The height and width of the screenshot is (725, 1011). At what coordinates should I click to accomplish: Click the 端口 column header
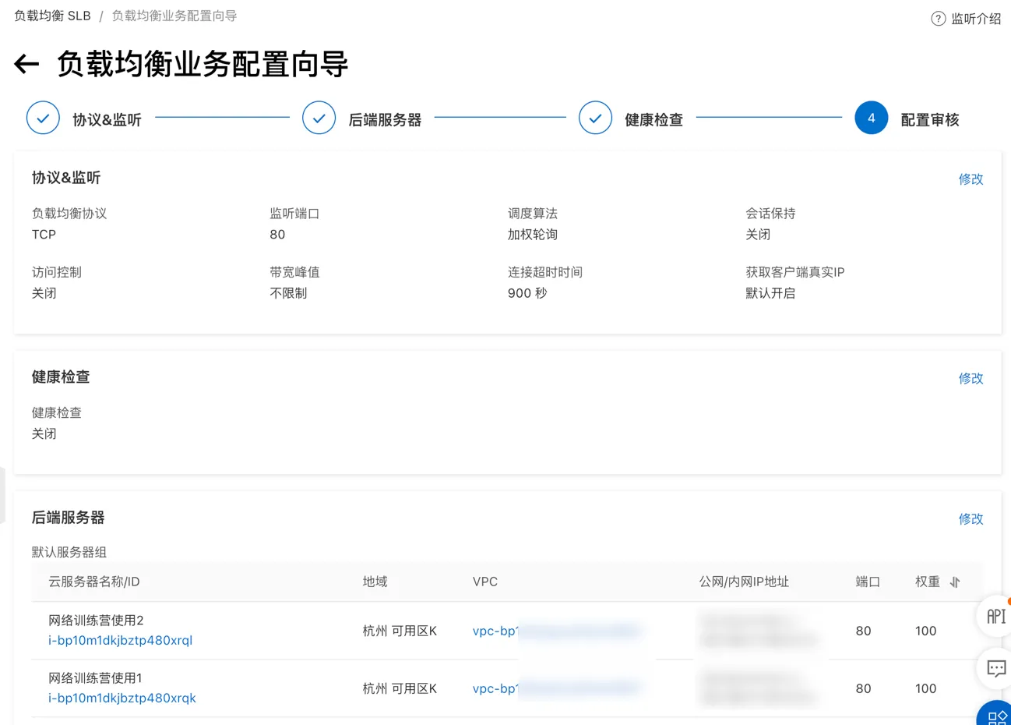coord(868,582)
